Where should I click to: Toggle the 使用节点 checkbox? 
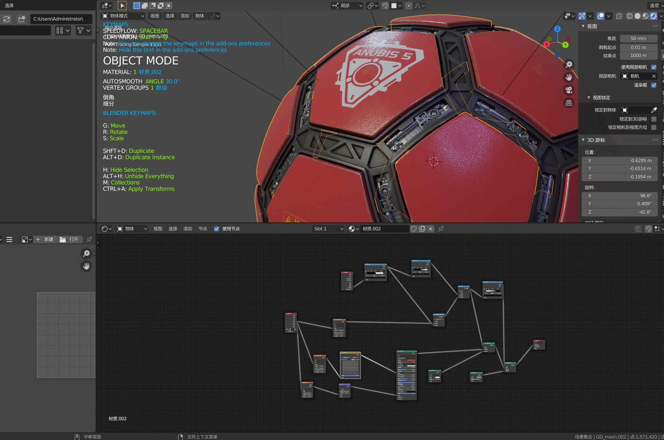coord(216,229)
